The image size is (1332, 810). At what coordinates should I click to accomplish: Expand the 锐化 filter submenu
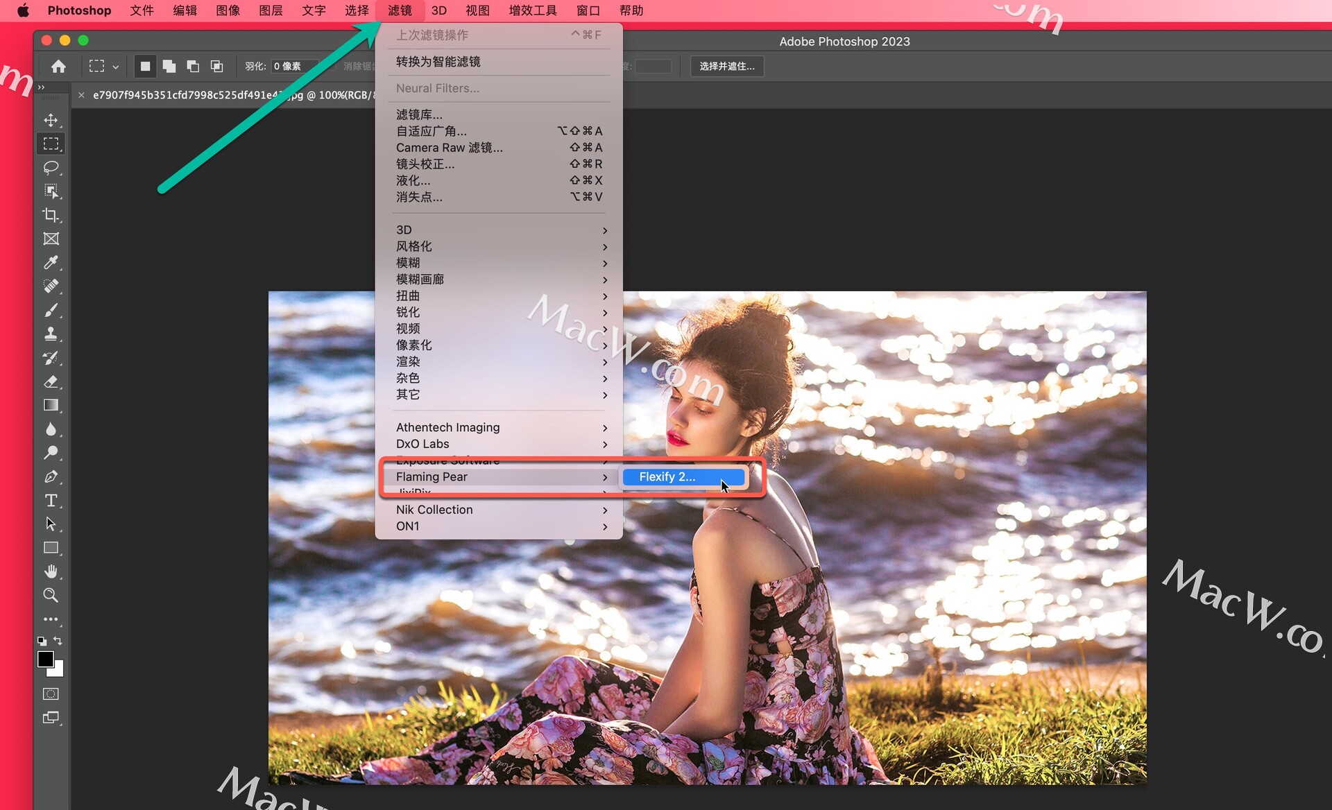coord(499,312)
